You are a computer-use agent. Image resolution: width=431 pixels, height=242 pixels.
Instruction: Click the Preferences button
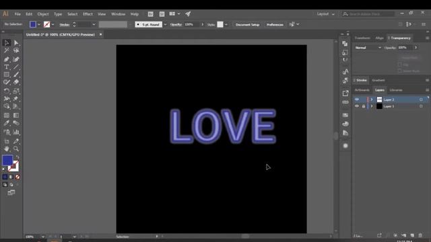tap(275, 24)
